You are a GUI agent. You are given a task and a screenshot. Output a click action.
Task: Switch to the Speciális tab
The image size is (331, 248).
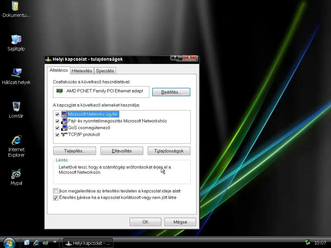tap(105, 71)
